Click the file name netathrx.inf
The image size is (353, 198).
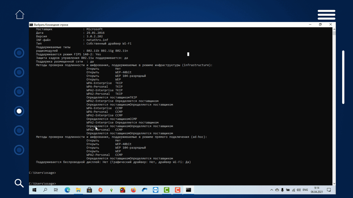97,40
